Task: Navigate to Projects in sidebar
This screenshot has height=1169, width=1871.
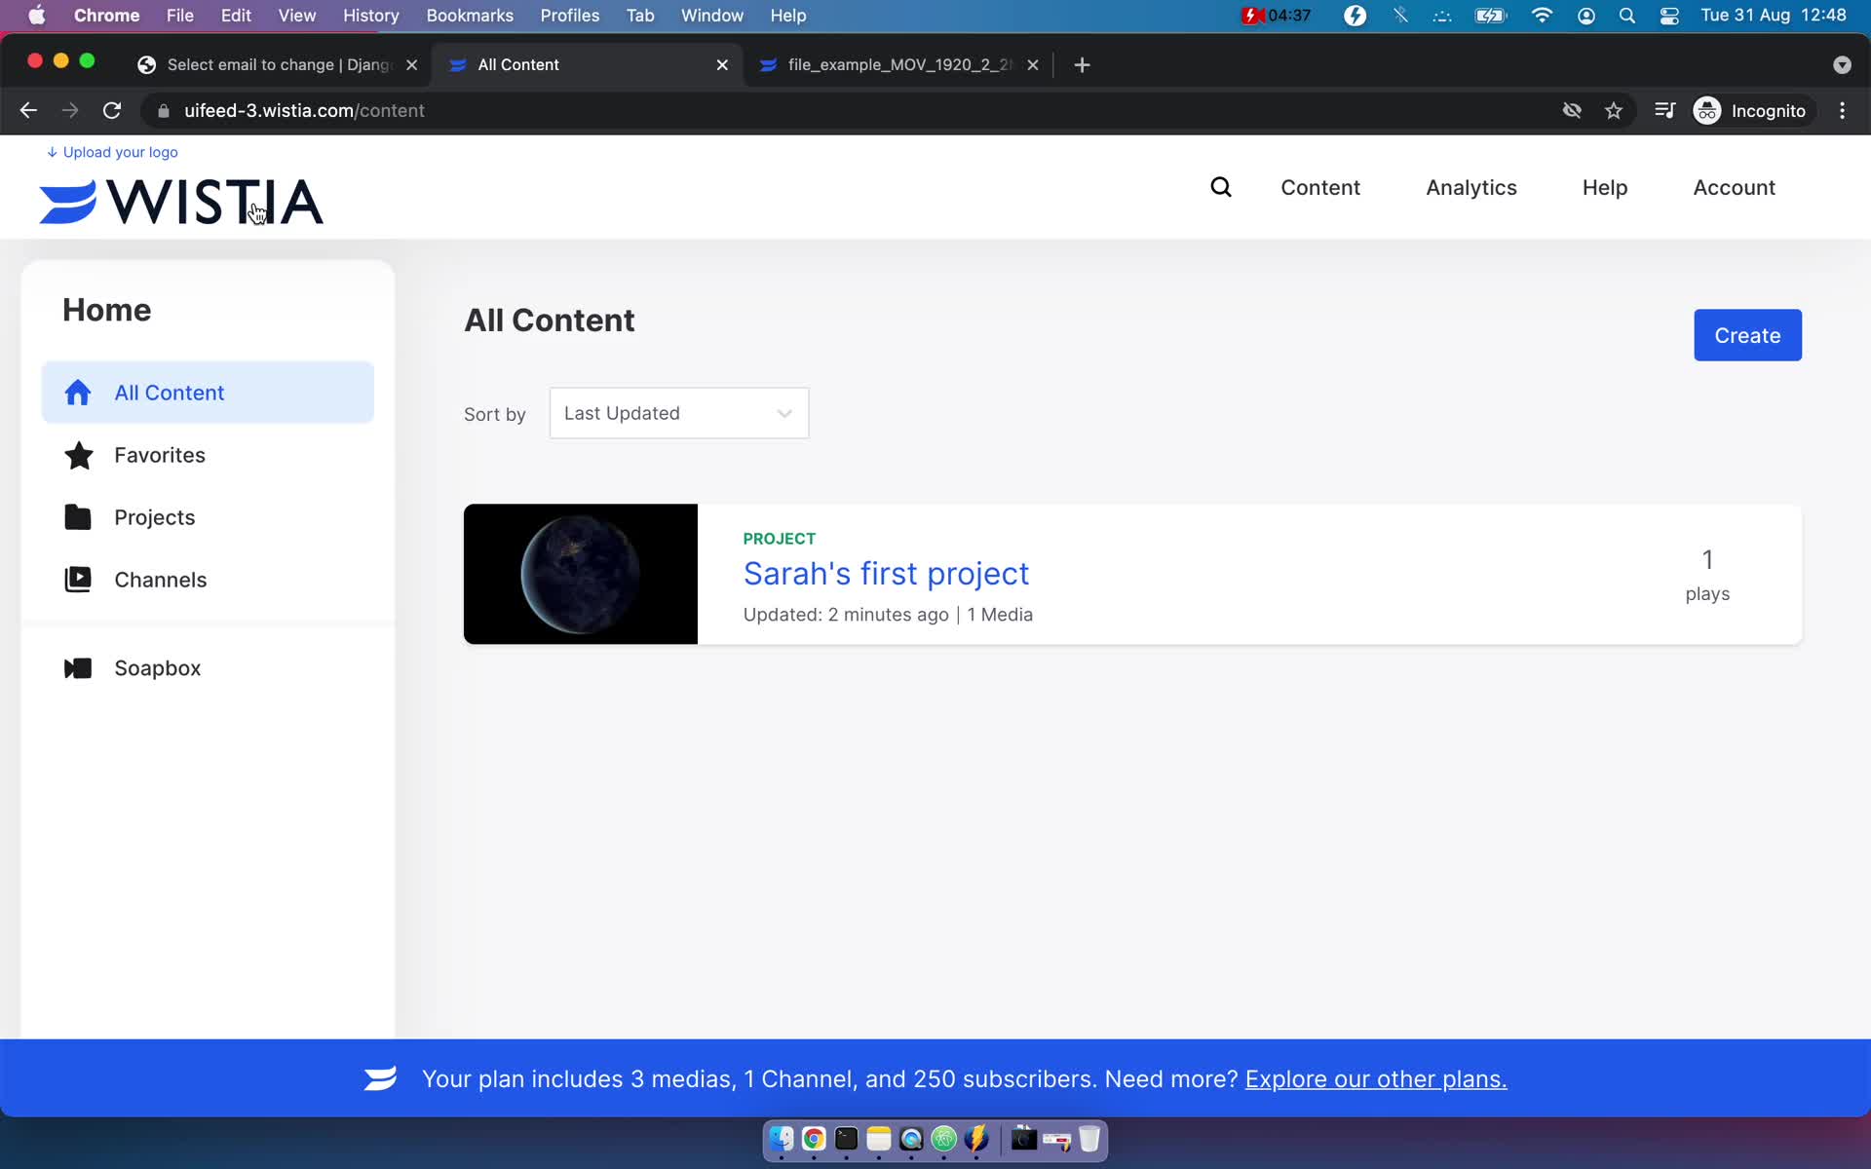Action: click(x=154, y=517)
